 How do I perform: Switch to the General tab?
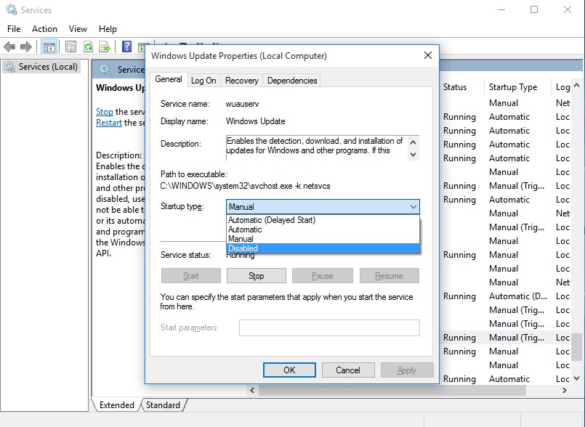click(x=169, y=79)
